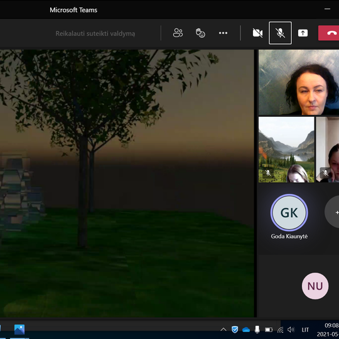Viewport: 339px width, 339px height.
Task: Click the Goda Kiaunytė name label
Action: (x=289, y=236)
